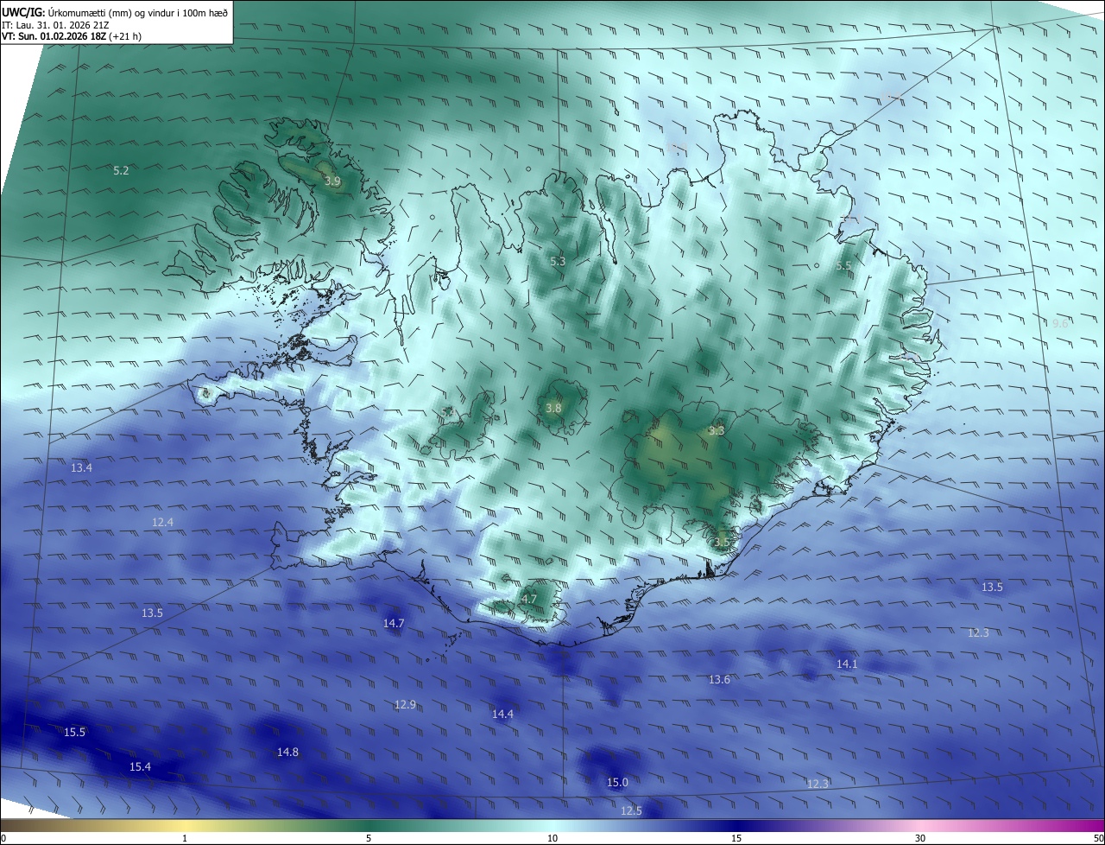Click the colour scale tick label 30
This screenshot has height=845, width=1105.
(920, 838)
